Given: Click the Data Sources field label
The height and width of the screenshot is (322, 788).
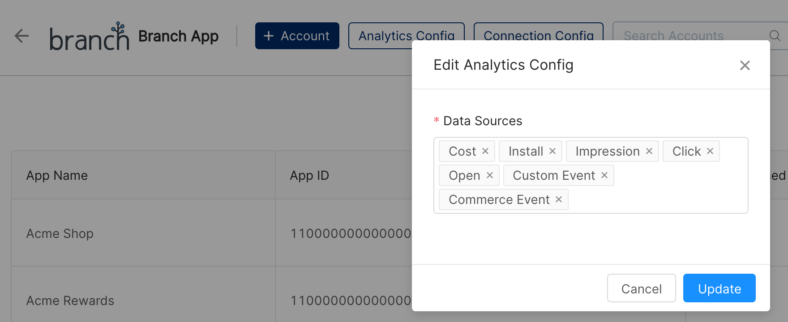Looking at the screenshot, I should tap(483, 121).
